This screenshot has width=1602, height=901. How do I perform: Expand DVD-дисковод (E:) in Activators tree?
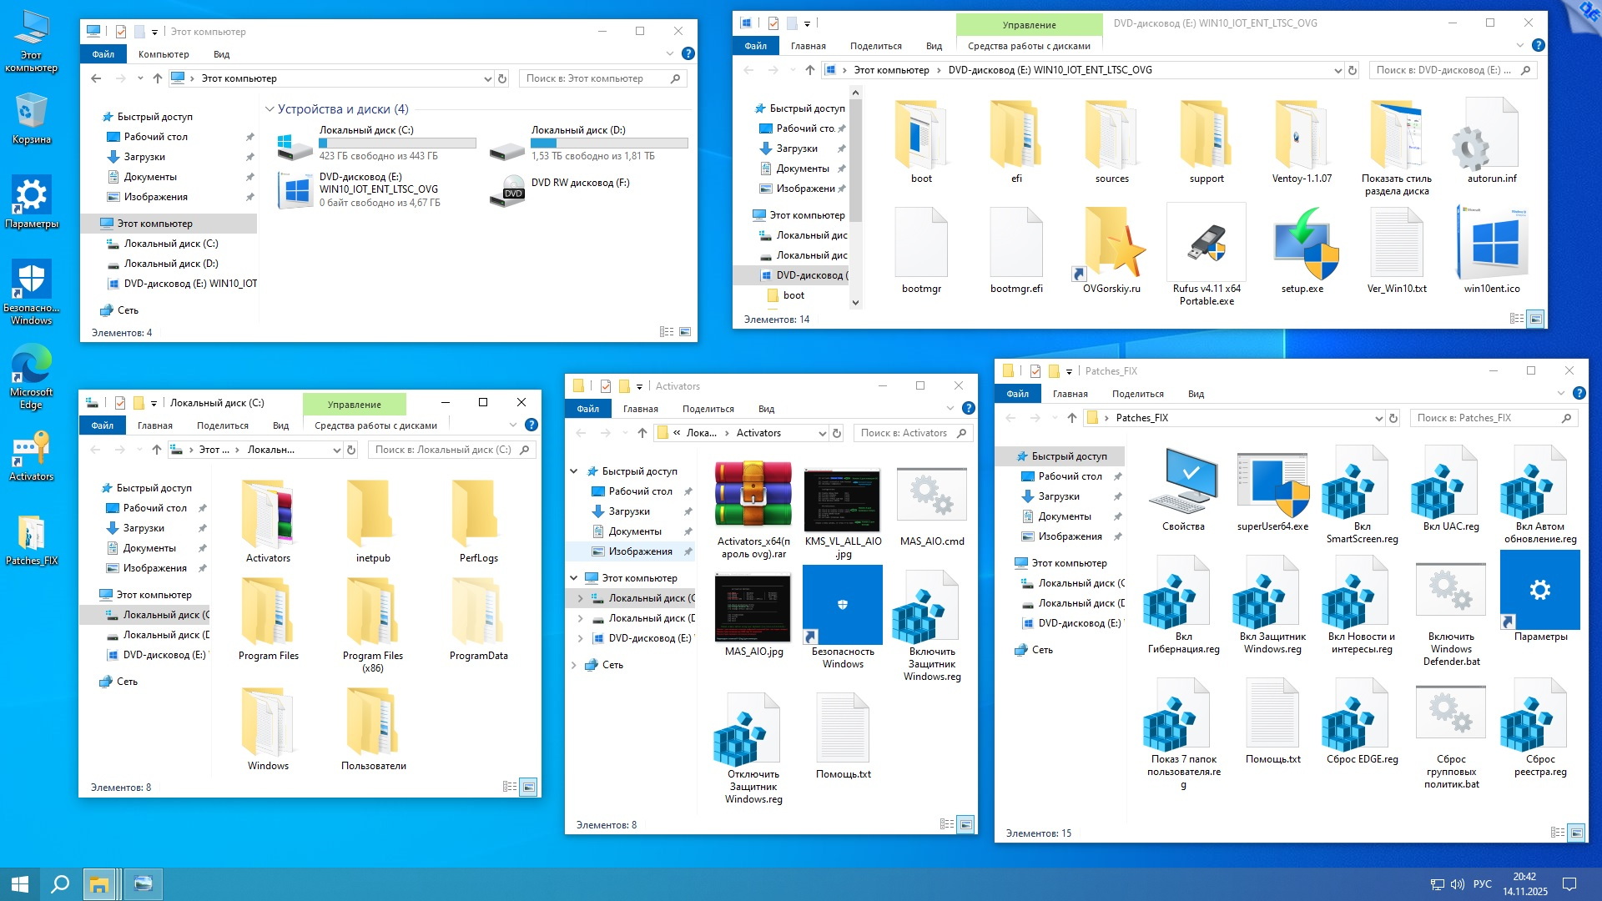(x=581, y=638)
